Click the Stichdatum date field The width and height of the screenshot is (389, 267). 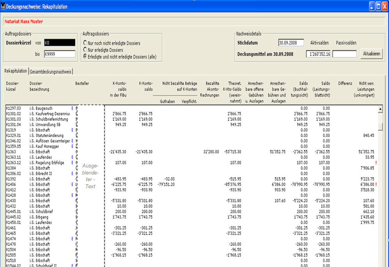click(291, 43)
